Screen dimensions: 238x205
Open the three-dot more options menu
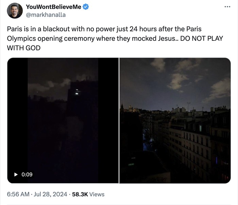[227, 7]
